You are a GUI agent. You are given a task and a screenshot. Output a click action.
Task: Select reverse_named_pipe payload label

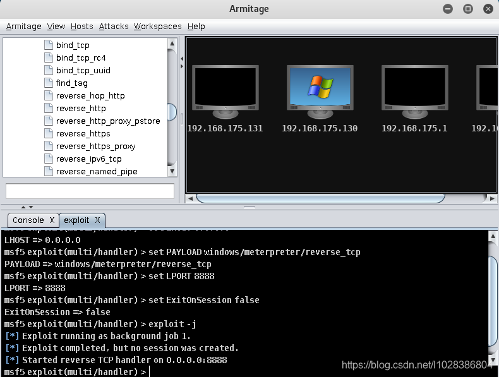(97, 172)
